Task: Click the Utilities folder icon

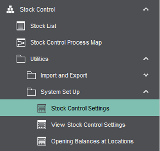Action: pos(21,59)
